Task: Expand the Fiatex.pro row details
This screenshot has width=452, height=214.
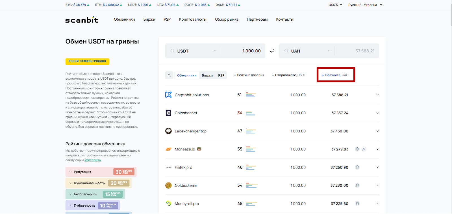Action: [x=377, y=167]
